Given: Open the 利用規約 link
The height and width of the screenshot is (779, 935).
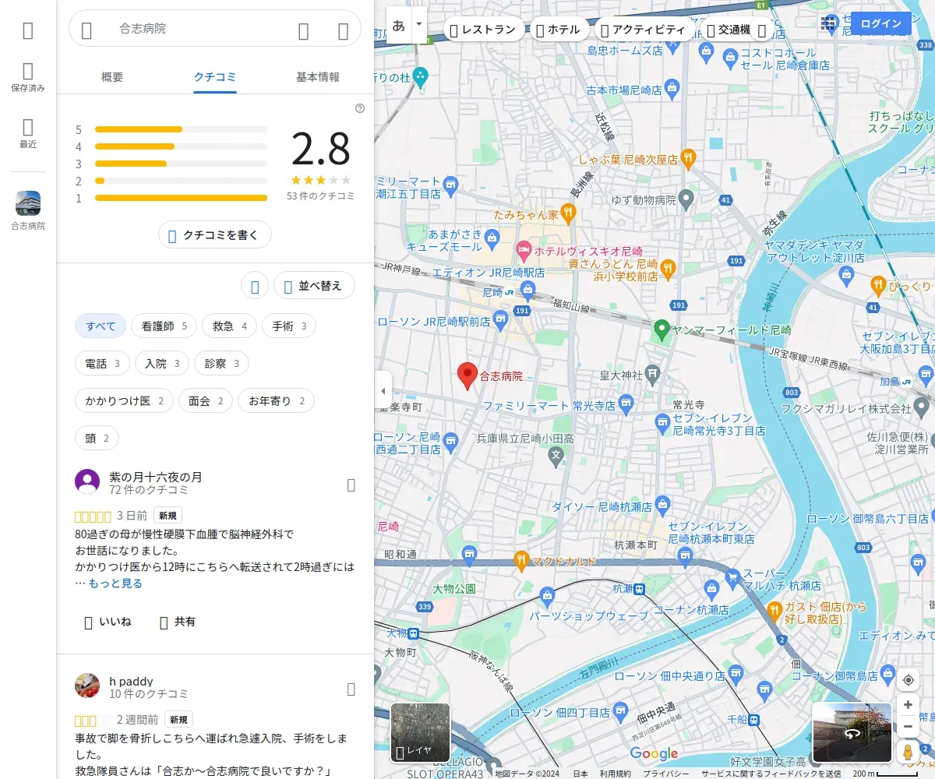Looking at the screenshot, I should click(615, 774).
